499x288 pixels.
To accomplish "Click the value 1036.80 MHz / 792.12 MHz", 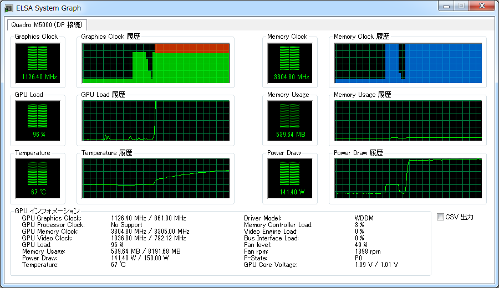I will click(x=149, y=238).
